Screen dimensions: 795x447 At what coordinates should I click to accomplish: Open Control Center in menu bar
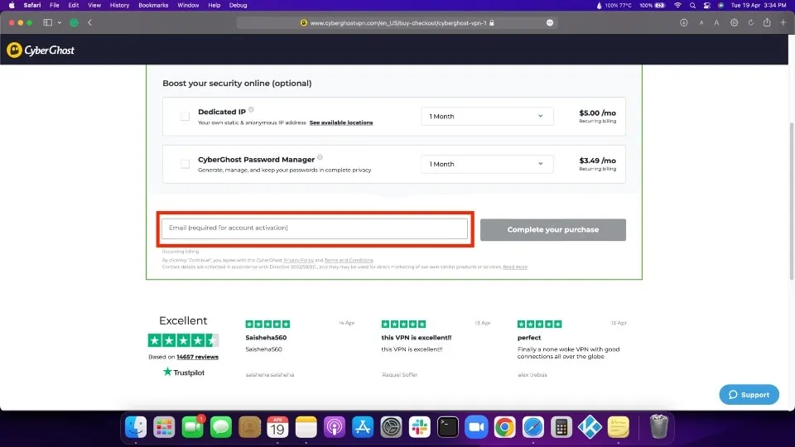706,6
